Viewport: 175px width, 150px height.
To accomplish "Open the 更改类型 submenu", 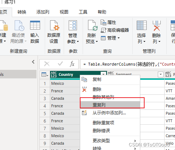I will coord(110,141).
